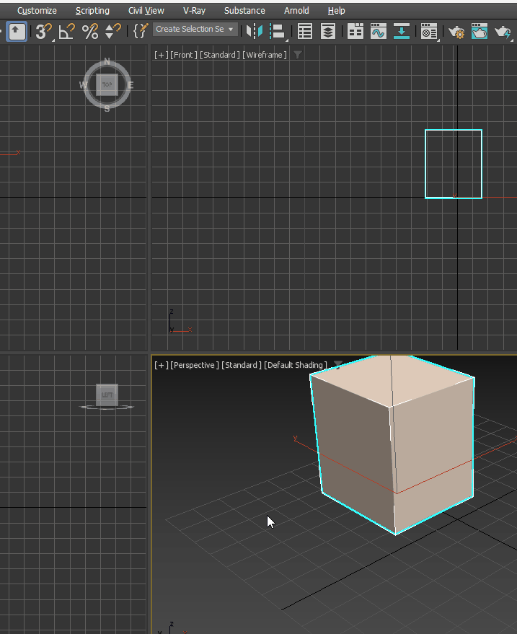Open the [Default Shading] menu
This screenshot has height=634, width=517.
point(295,365)
